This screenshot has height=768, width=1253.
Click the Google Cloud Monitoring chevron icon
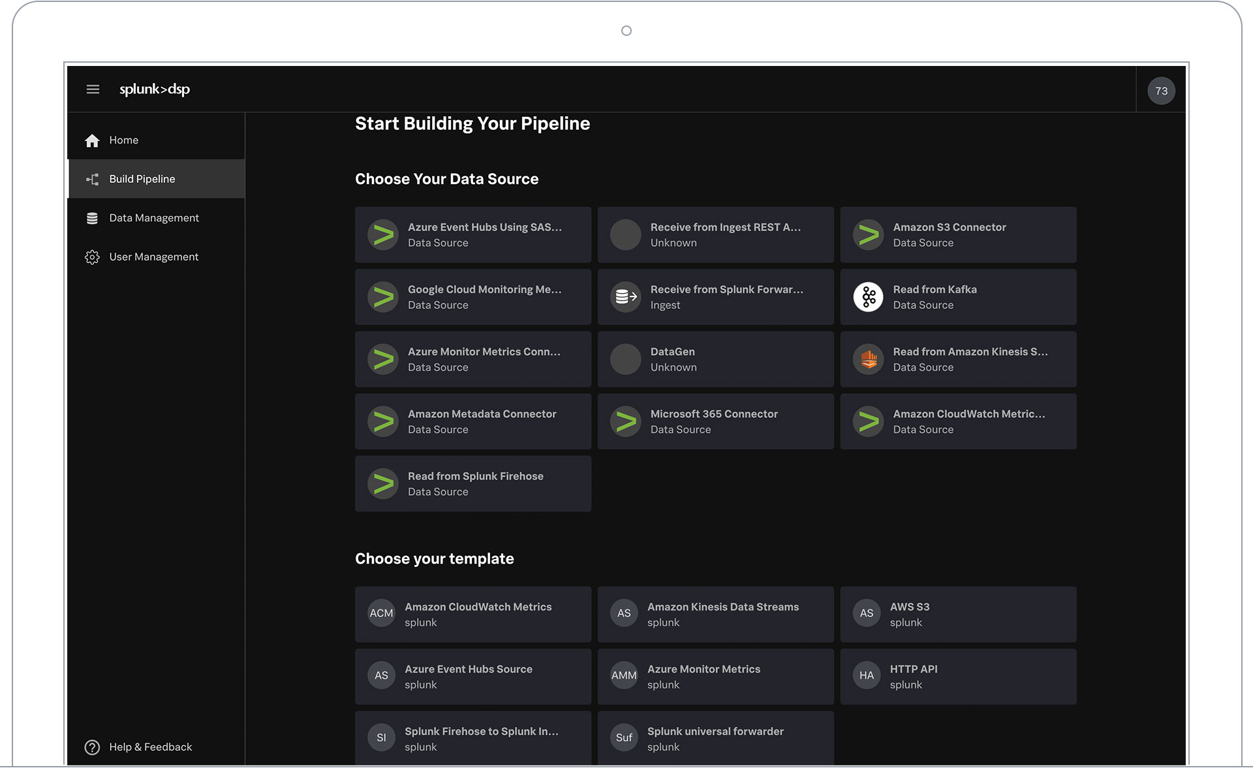pyautogui.click(x=383, y=297)
